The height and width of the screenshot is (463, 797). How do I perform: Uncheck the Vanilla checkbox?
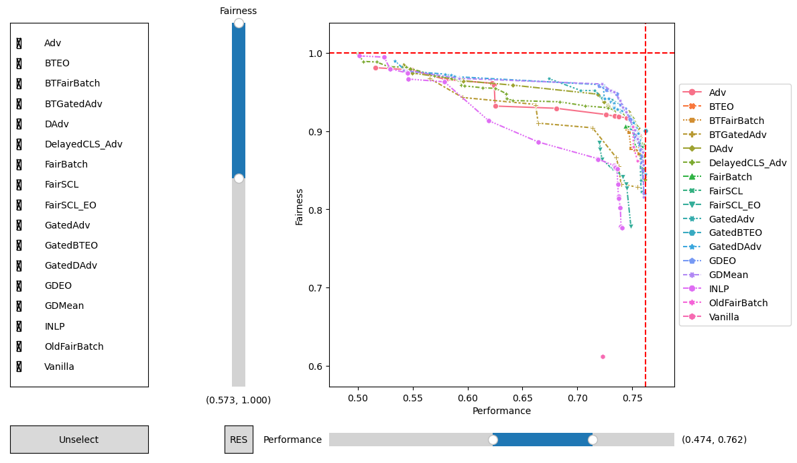19,367
